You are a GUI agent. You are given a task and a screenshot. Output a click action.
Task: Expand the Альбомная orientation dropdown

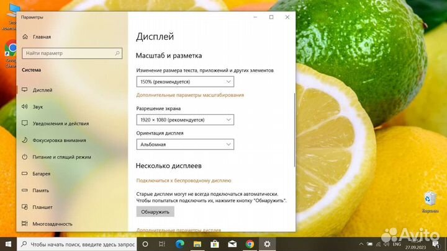coord(185,144)
